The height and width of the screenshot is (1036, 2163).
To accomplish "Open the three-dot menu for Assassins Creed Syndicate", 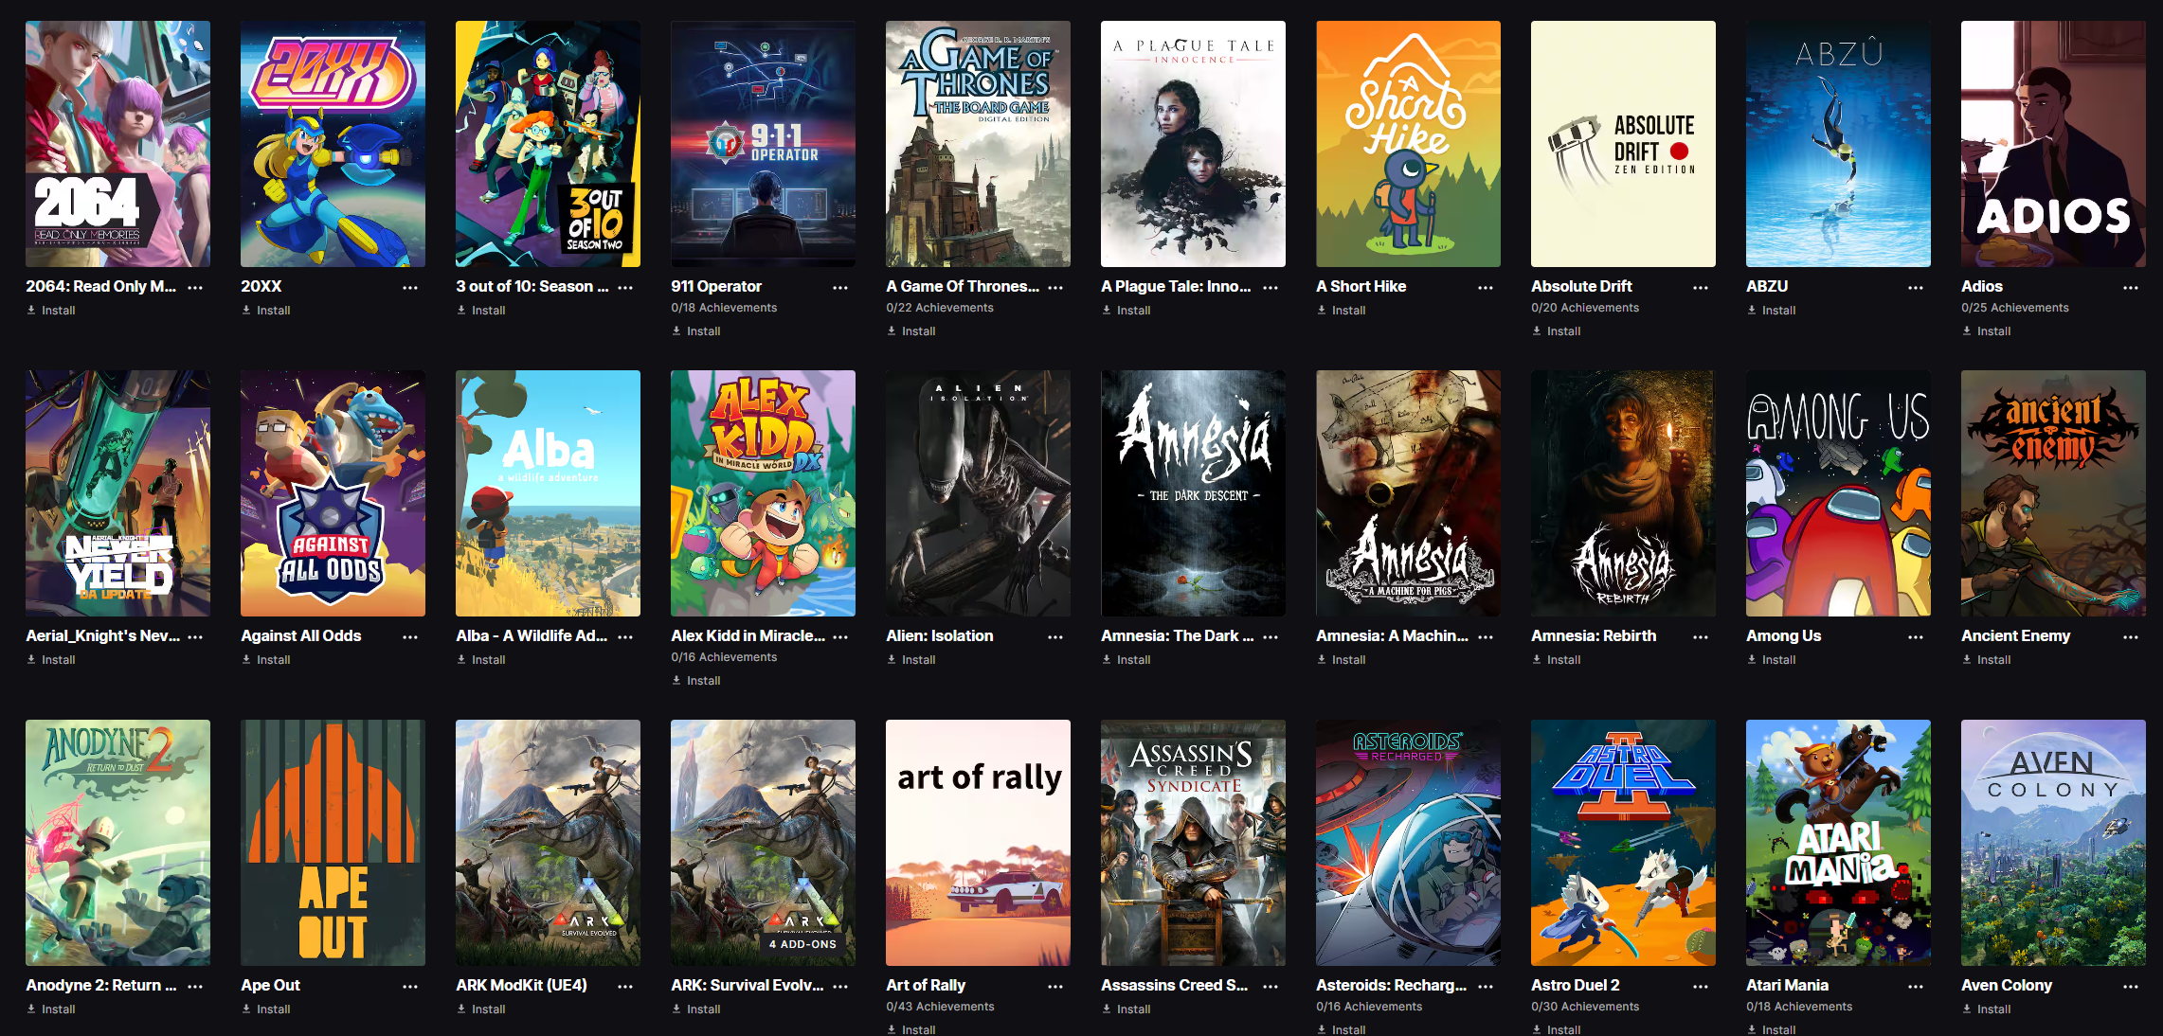I will [x=1271, y=987].
